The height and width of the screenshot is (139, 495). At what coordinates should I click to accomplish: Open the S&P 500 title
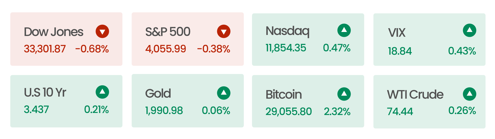coord(168,32)
